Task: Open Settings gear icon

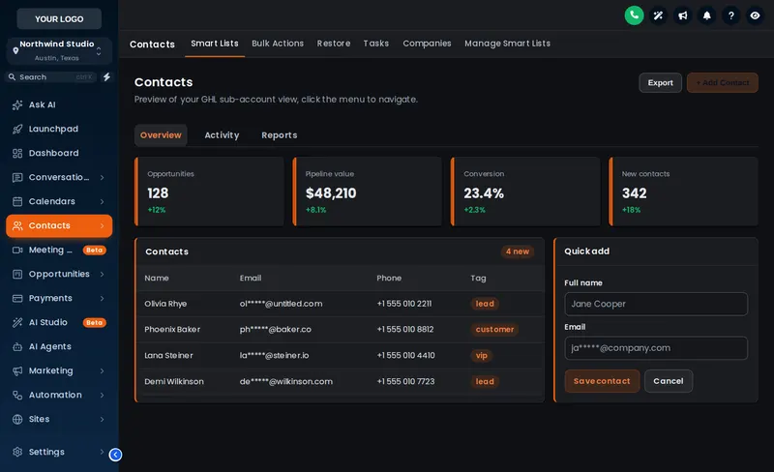Action: [17, 452]
